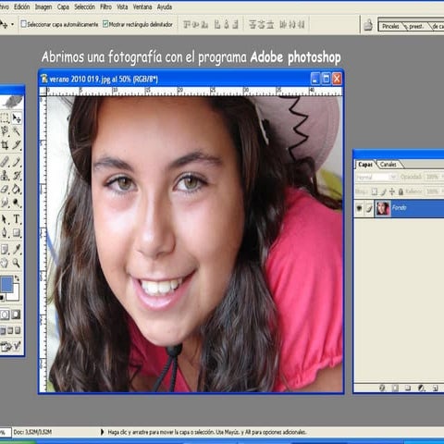
Task: Open the Imagen menu
Action: pyautogui.click(x=43, y=6)
